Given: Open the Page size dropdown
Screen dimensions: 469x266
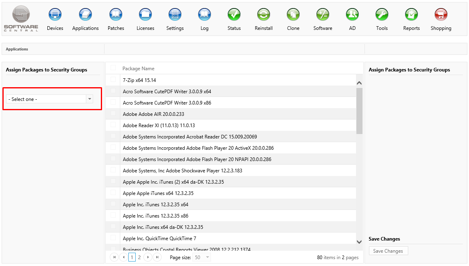Looking at the screenshot, I should [x=207, y=257].
